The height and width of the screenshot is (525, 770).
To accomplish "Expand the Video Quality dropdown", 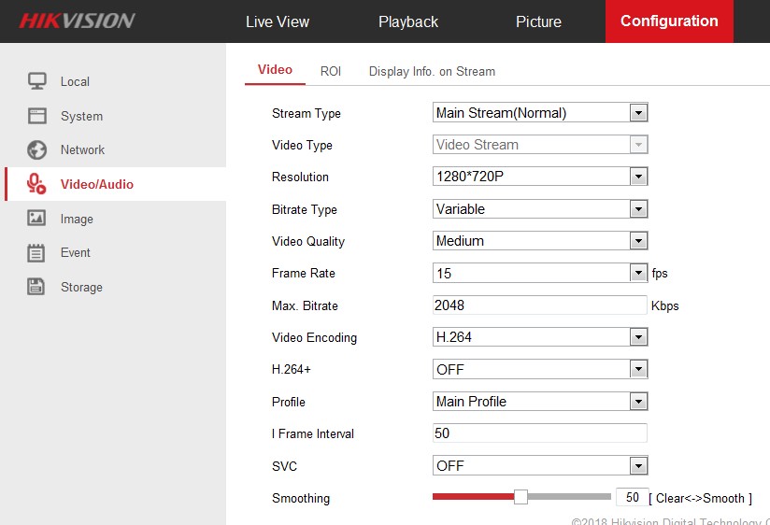I will (540, 241).
